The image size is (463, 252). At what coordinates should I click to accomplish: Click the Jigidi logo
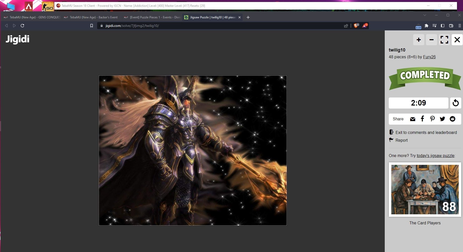(x=18, y=39)
